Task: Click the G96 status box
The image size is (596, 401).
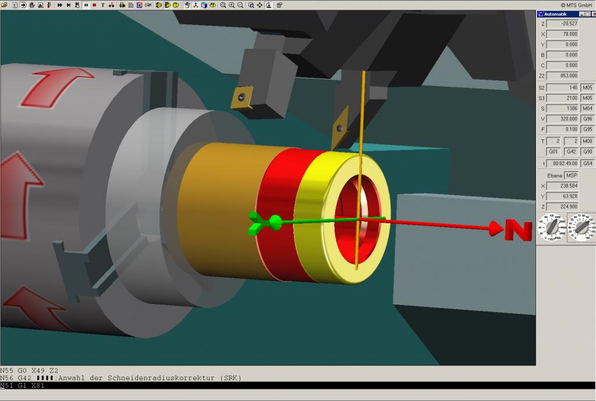Action: coord(587,119)
